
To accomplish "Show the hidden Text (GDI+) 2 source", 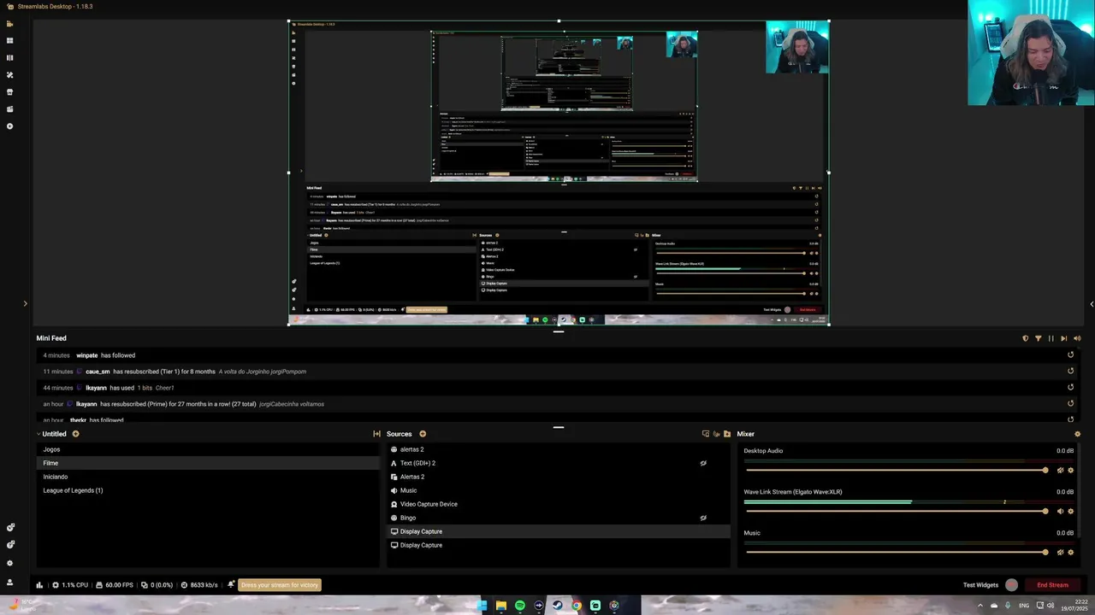I will pyautogui.click(x=703, y=463).
